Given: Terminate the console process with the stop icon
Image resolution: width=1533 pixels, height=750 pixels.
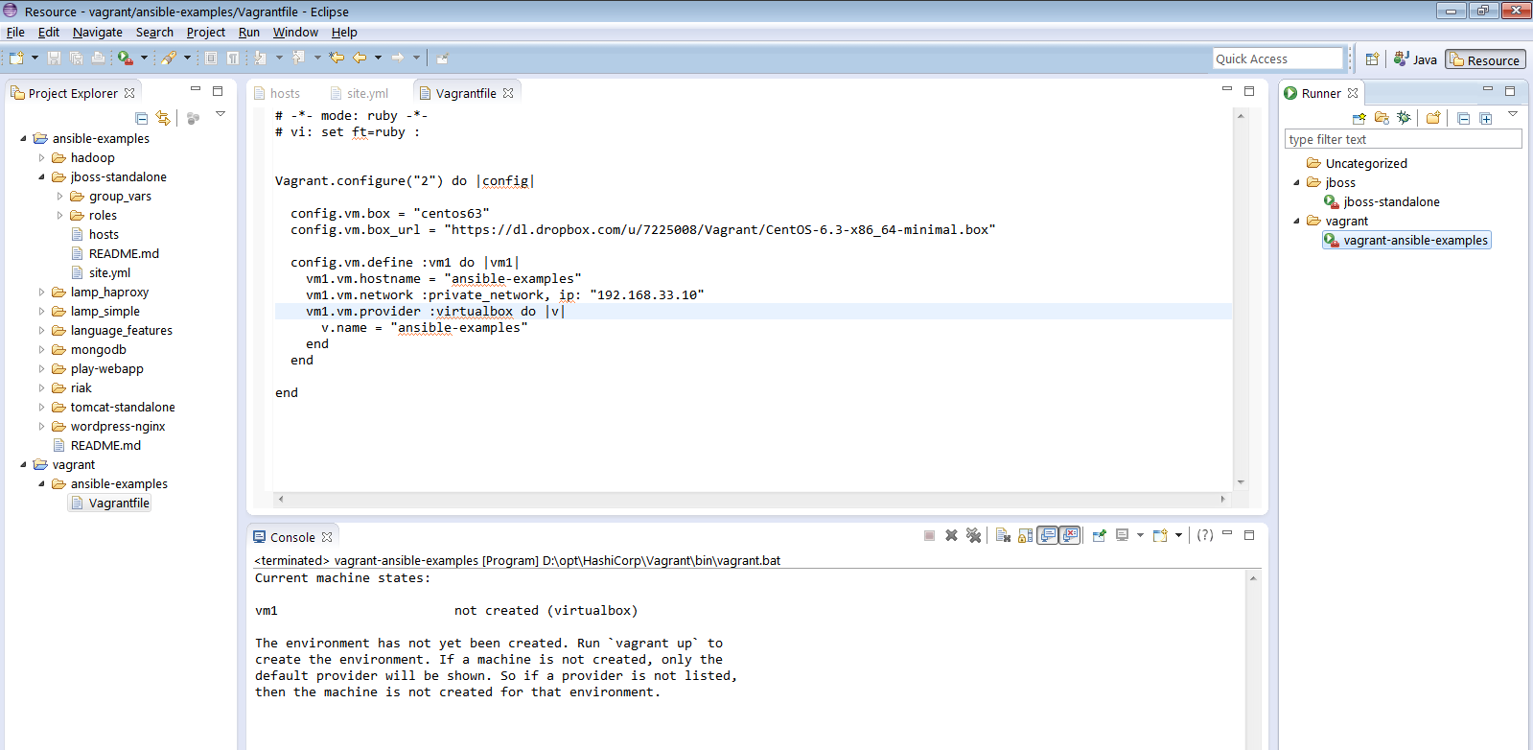Looking at the screenshot, I should click(929, 535).
